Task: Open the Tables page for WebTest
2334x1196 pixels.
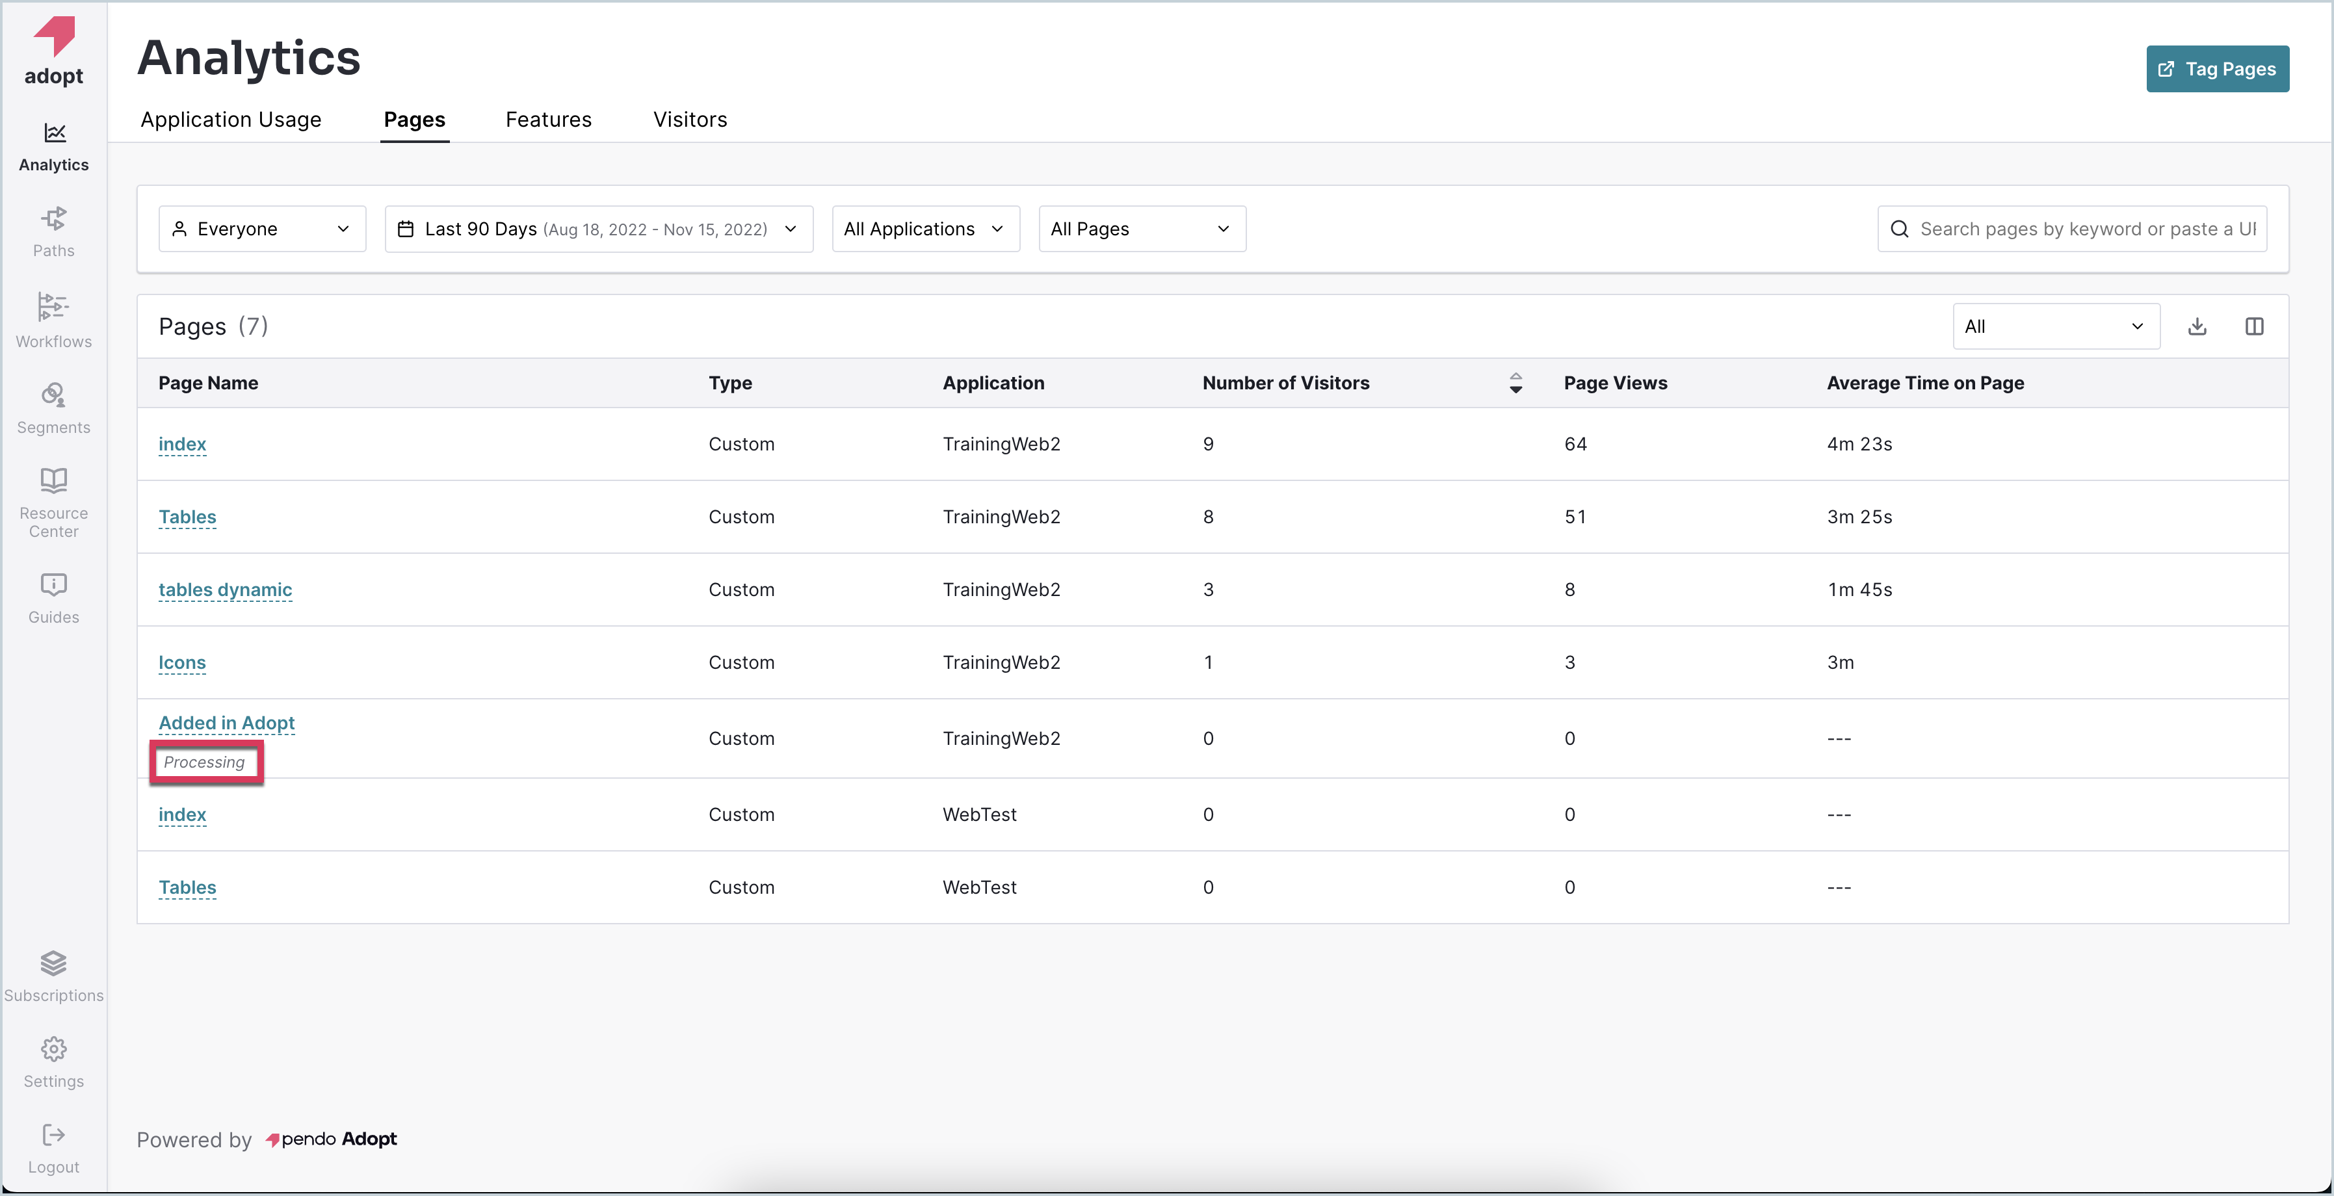Action: point(187,888)
